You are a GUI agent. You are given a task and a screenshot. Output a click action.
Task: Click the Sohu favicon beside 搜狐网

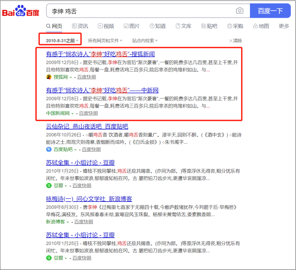(x=49, y=77)
